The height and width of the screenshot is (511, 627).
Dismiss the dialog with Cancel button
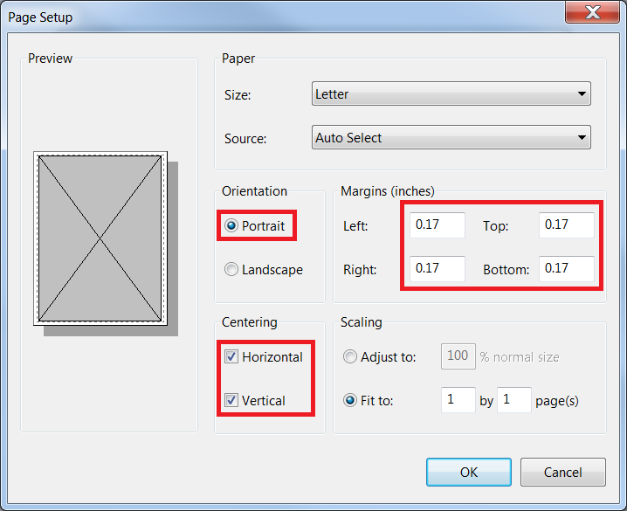click(563, 473)
